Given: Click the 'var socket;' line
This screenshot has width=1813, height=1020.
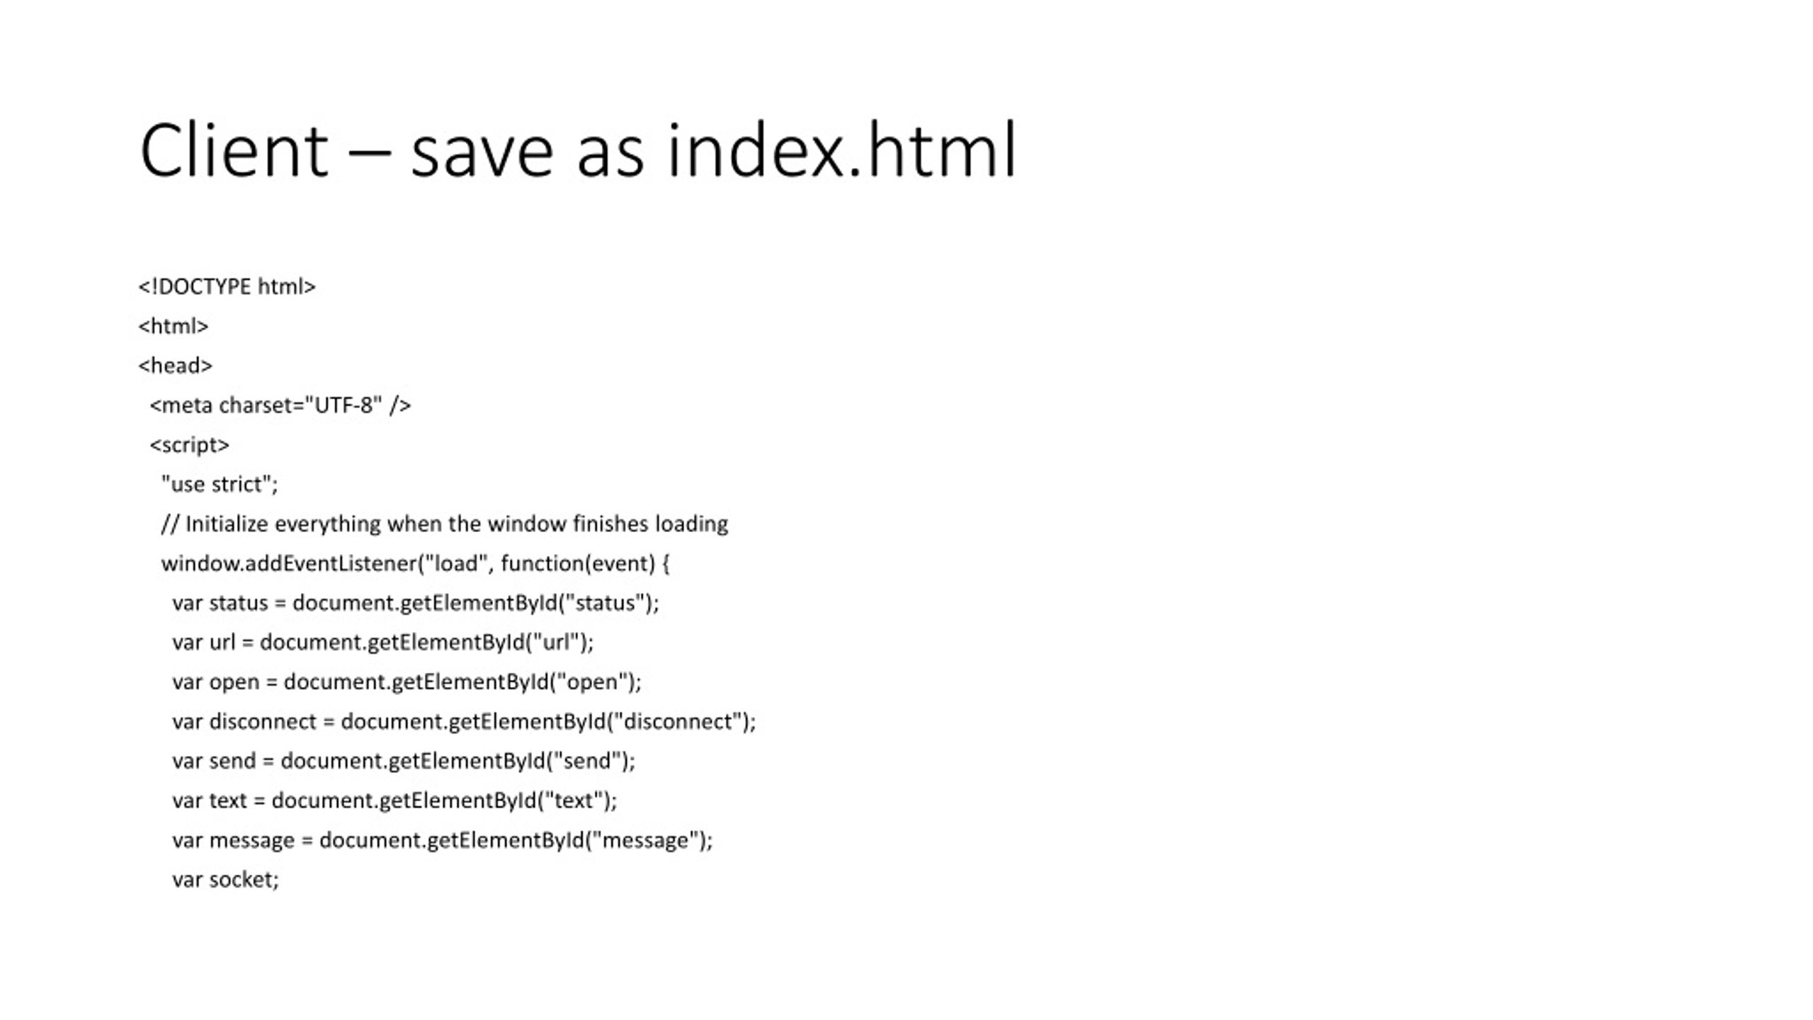Looking at the screenshot, I should point(225,880).
